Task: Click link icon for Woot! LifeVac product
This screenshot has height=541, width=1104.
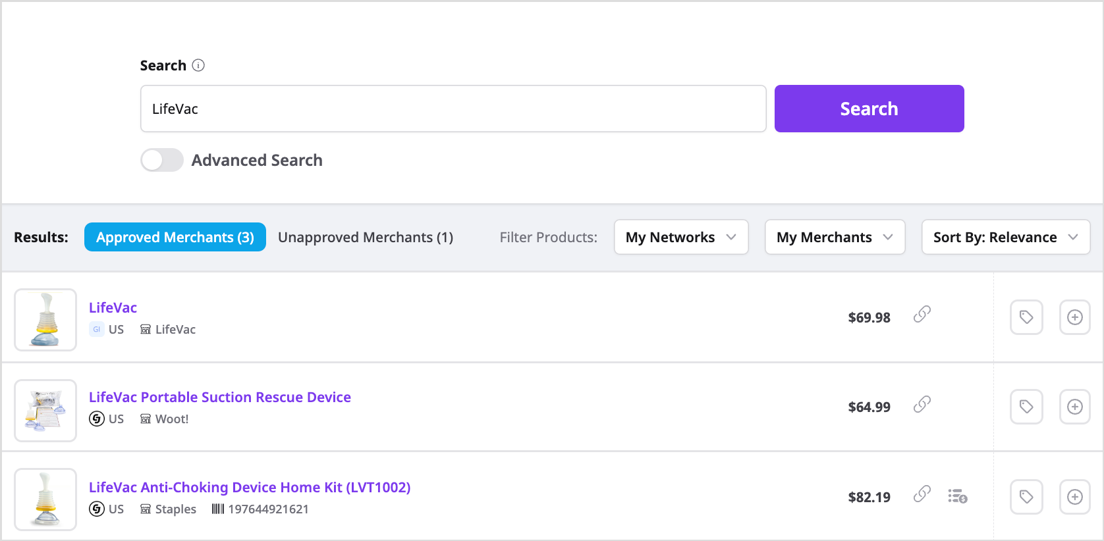Action: [x=922, y=404]
